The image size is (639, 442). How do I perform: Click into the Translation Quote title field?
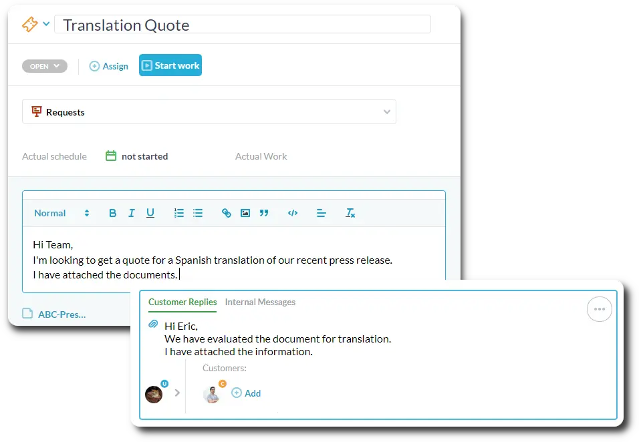(x=243, y=25)
